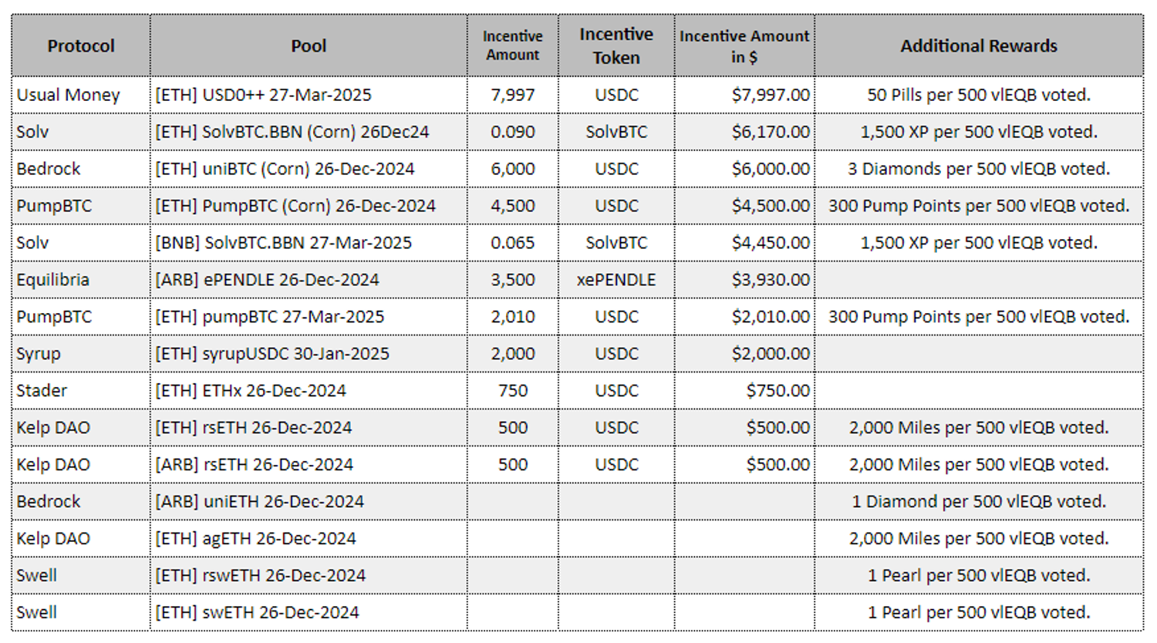
Task: Click the xePENDLE incentive token cell
Action: tap(616, 280)
